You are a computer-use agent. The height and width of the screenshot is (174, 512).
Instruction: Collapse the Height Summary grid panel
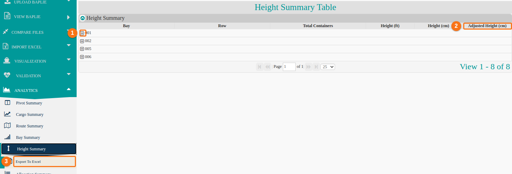pyautogui.click(x=83, y=18)
